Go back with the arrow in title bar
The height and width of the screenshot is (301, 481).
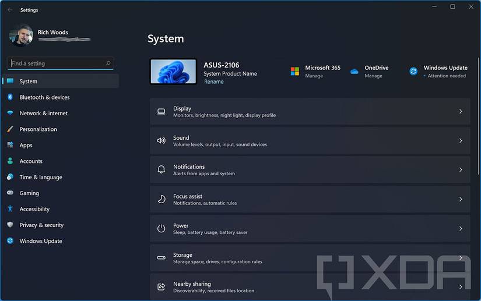coord(10,10)
